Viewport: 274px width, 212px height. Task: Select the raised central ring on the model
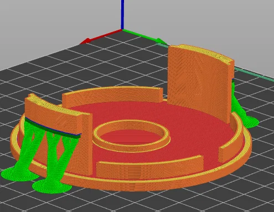[x=131, y=136]
